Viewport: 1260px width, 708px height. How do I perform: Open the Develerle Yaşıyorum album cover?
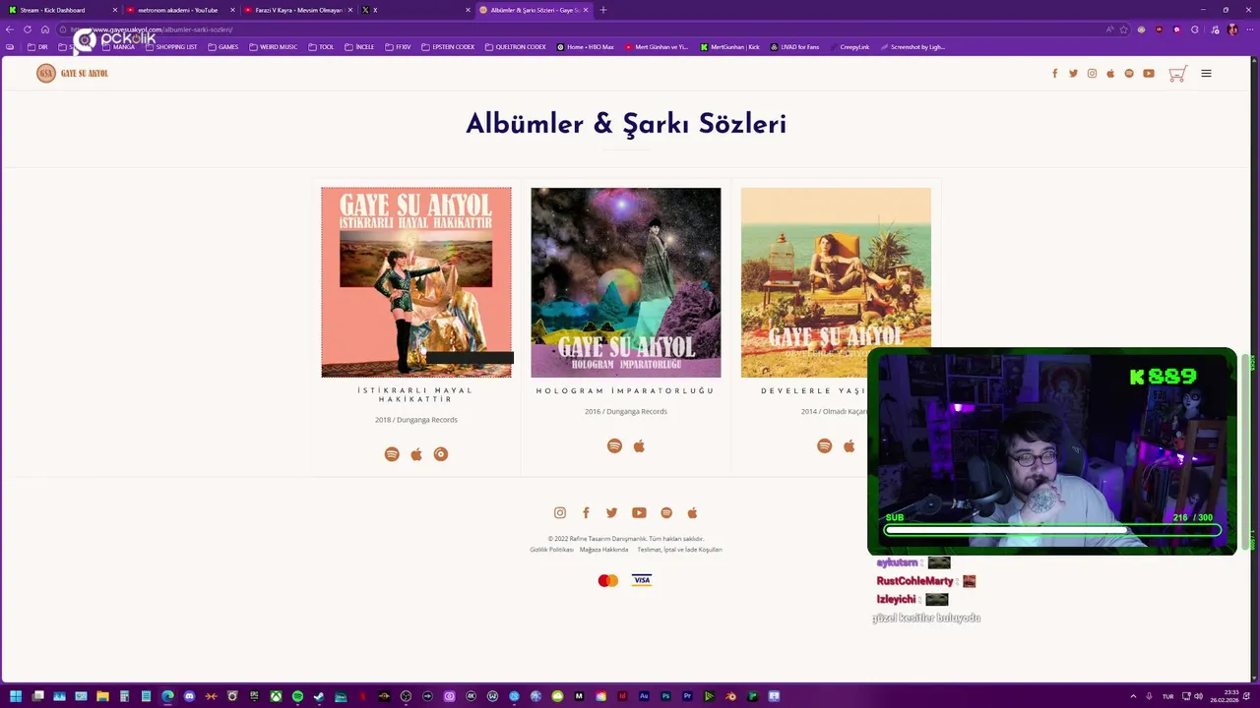836,282
